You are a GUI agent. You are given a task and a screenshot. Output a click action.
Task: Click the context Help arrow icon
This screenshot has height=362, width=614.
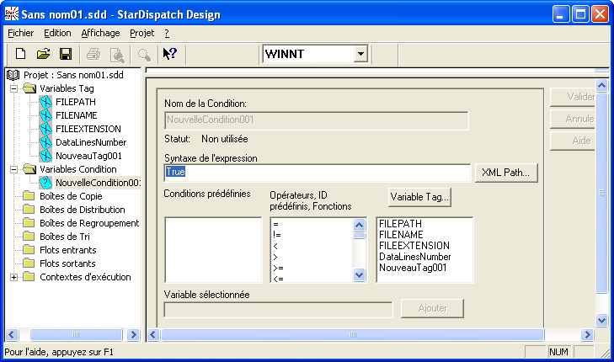[169, 54]
